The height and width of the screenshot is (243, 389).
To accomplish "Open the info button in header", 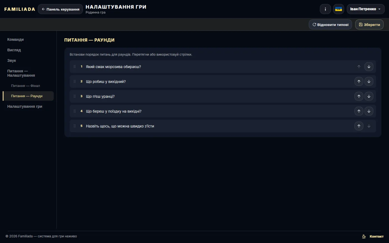I will 325,9.
